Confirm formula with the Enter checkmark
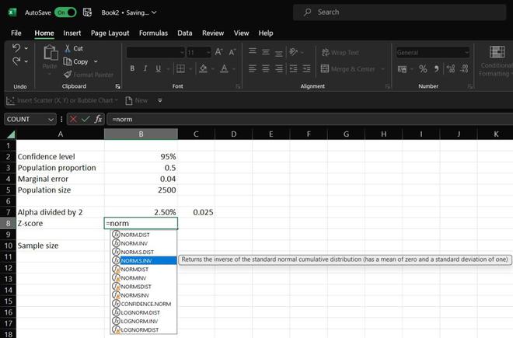The height and width of the screenshot is (338, 513). click(85, 119)
